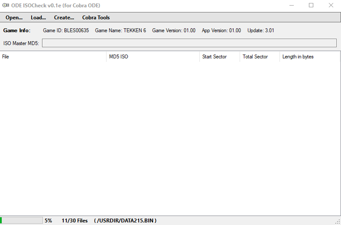Click the green progress bar in status bar
The image size is (341, 225).
pos(22,220)
